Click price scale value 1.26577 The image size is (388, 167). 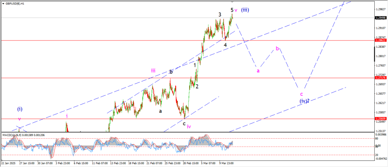381,94
